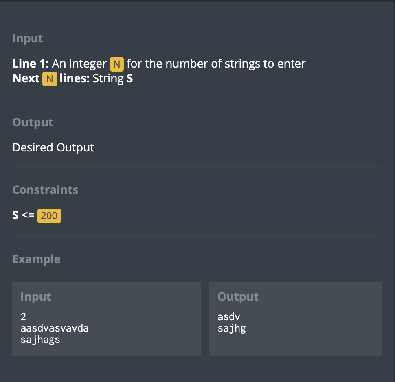395x382 pixels.
Task: Click the text 'for the number of strings to enter'
Action: (216, 64)
